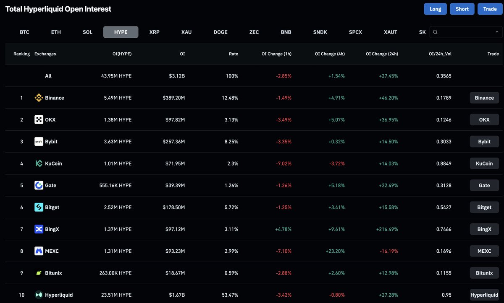Open the Trade button at top right
The image size is (504, 303).
pyautogui.click(x=490, y=9)
